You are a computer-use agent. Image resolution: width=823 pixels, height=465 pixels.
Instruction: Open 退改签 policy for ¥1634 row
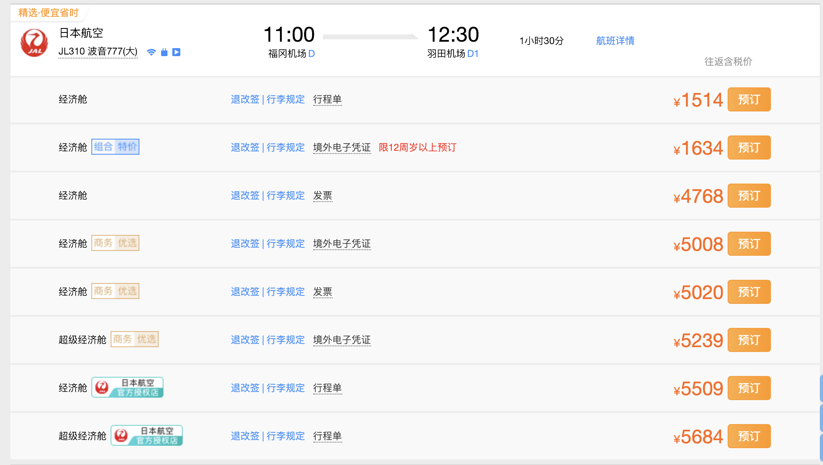click(x=245, y=148)
